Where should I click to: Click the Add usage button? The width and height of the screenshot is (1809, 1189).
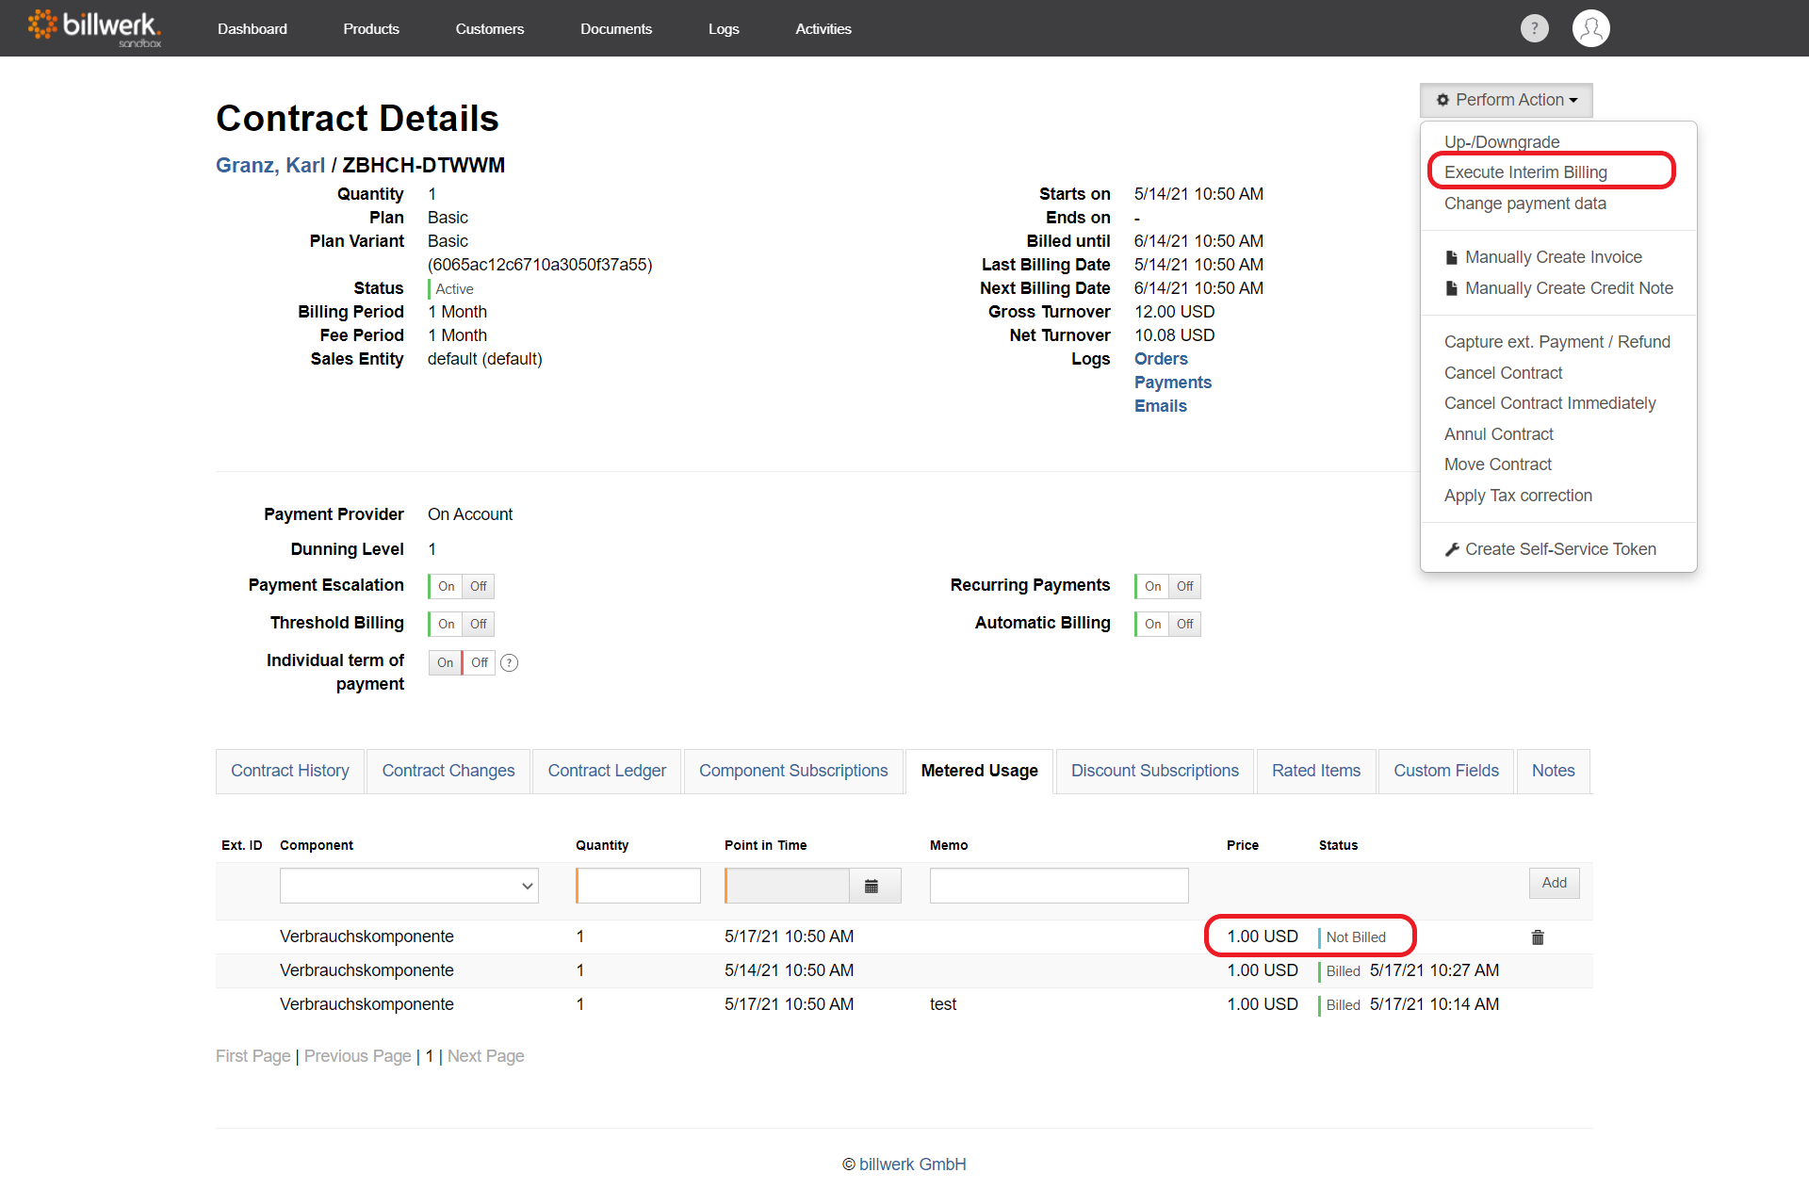1554,883
